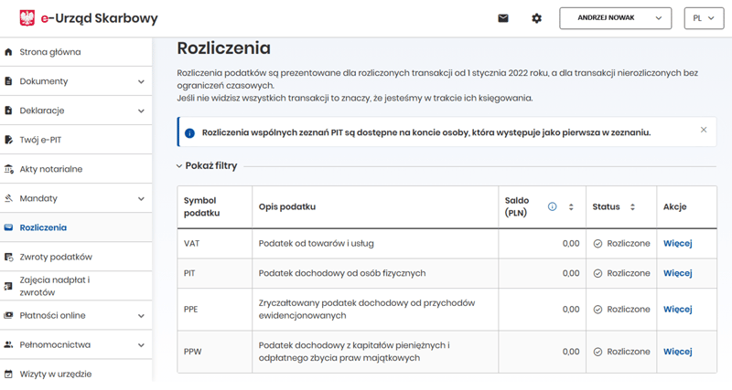The height and width of the screenshot is (390, 732).
Task: Click the Pełnomocnictwa people icon
Action: click(8, 345)
